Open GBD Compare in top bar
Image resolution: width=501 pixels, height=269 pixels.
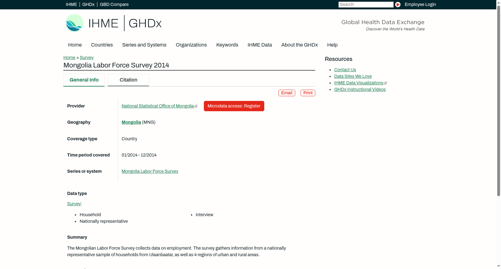point(114,4)
